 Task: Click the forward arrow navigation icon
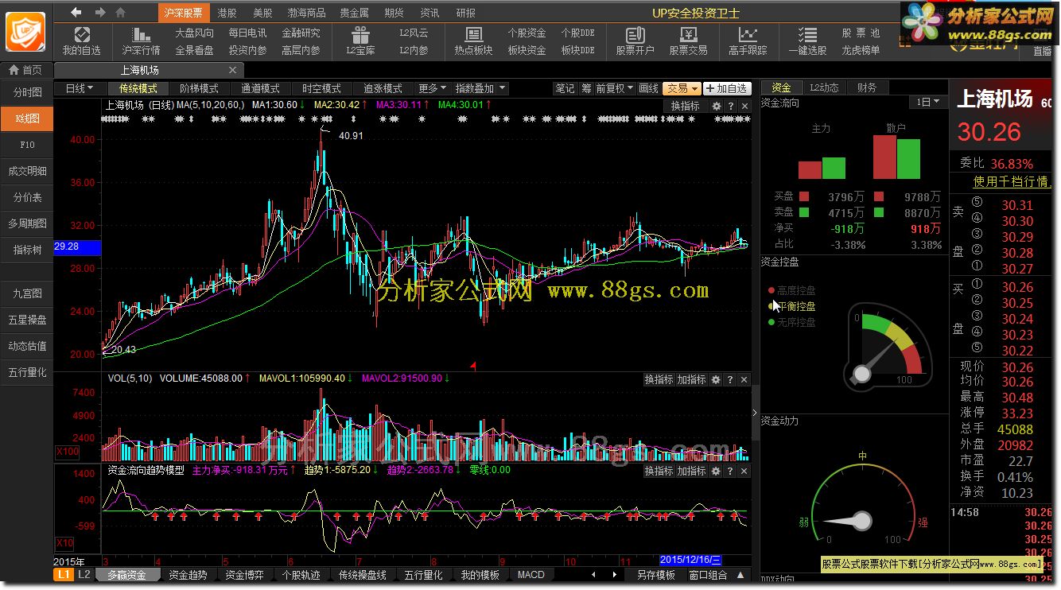coord(100,12)
